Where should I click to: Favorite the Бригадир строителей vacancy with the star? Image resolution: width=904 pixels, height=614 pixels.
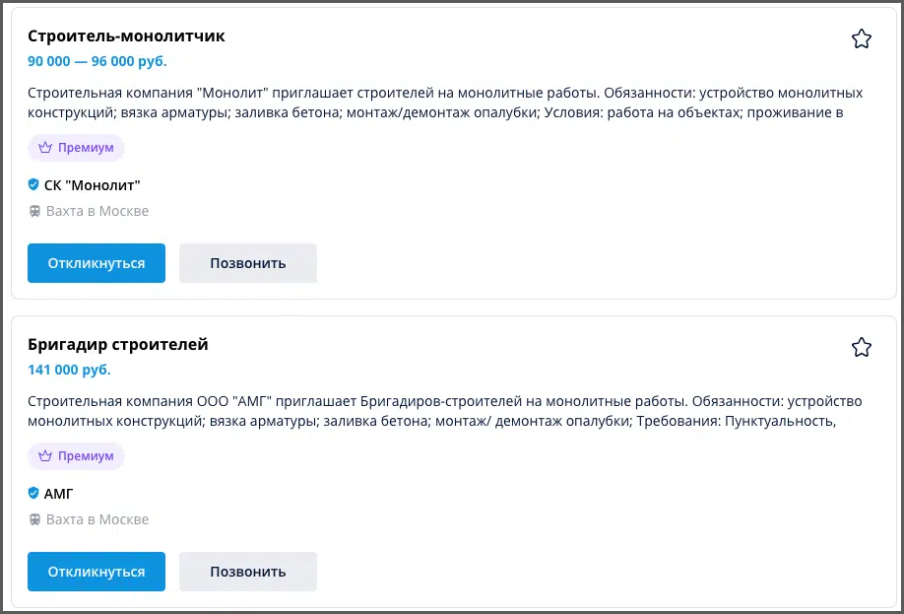pyautogui.click(x=862, y=347)
